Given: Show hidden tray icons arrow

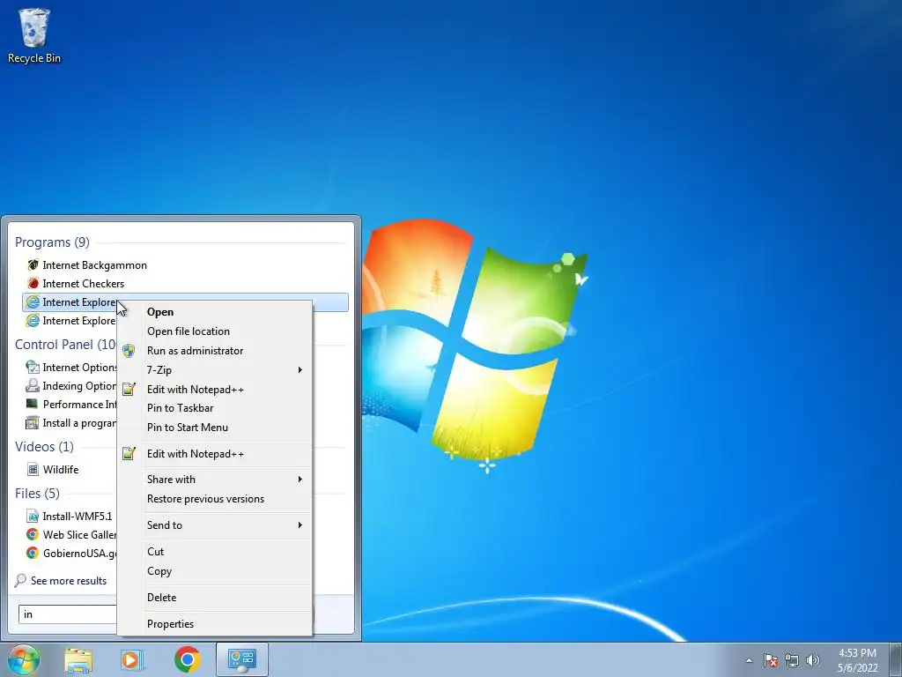Looking at the screenshot, I should click(x=749, y=660).
